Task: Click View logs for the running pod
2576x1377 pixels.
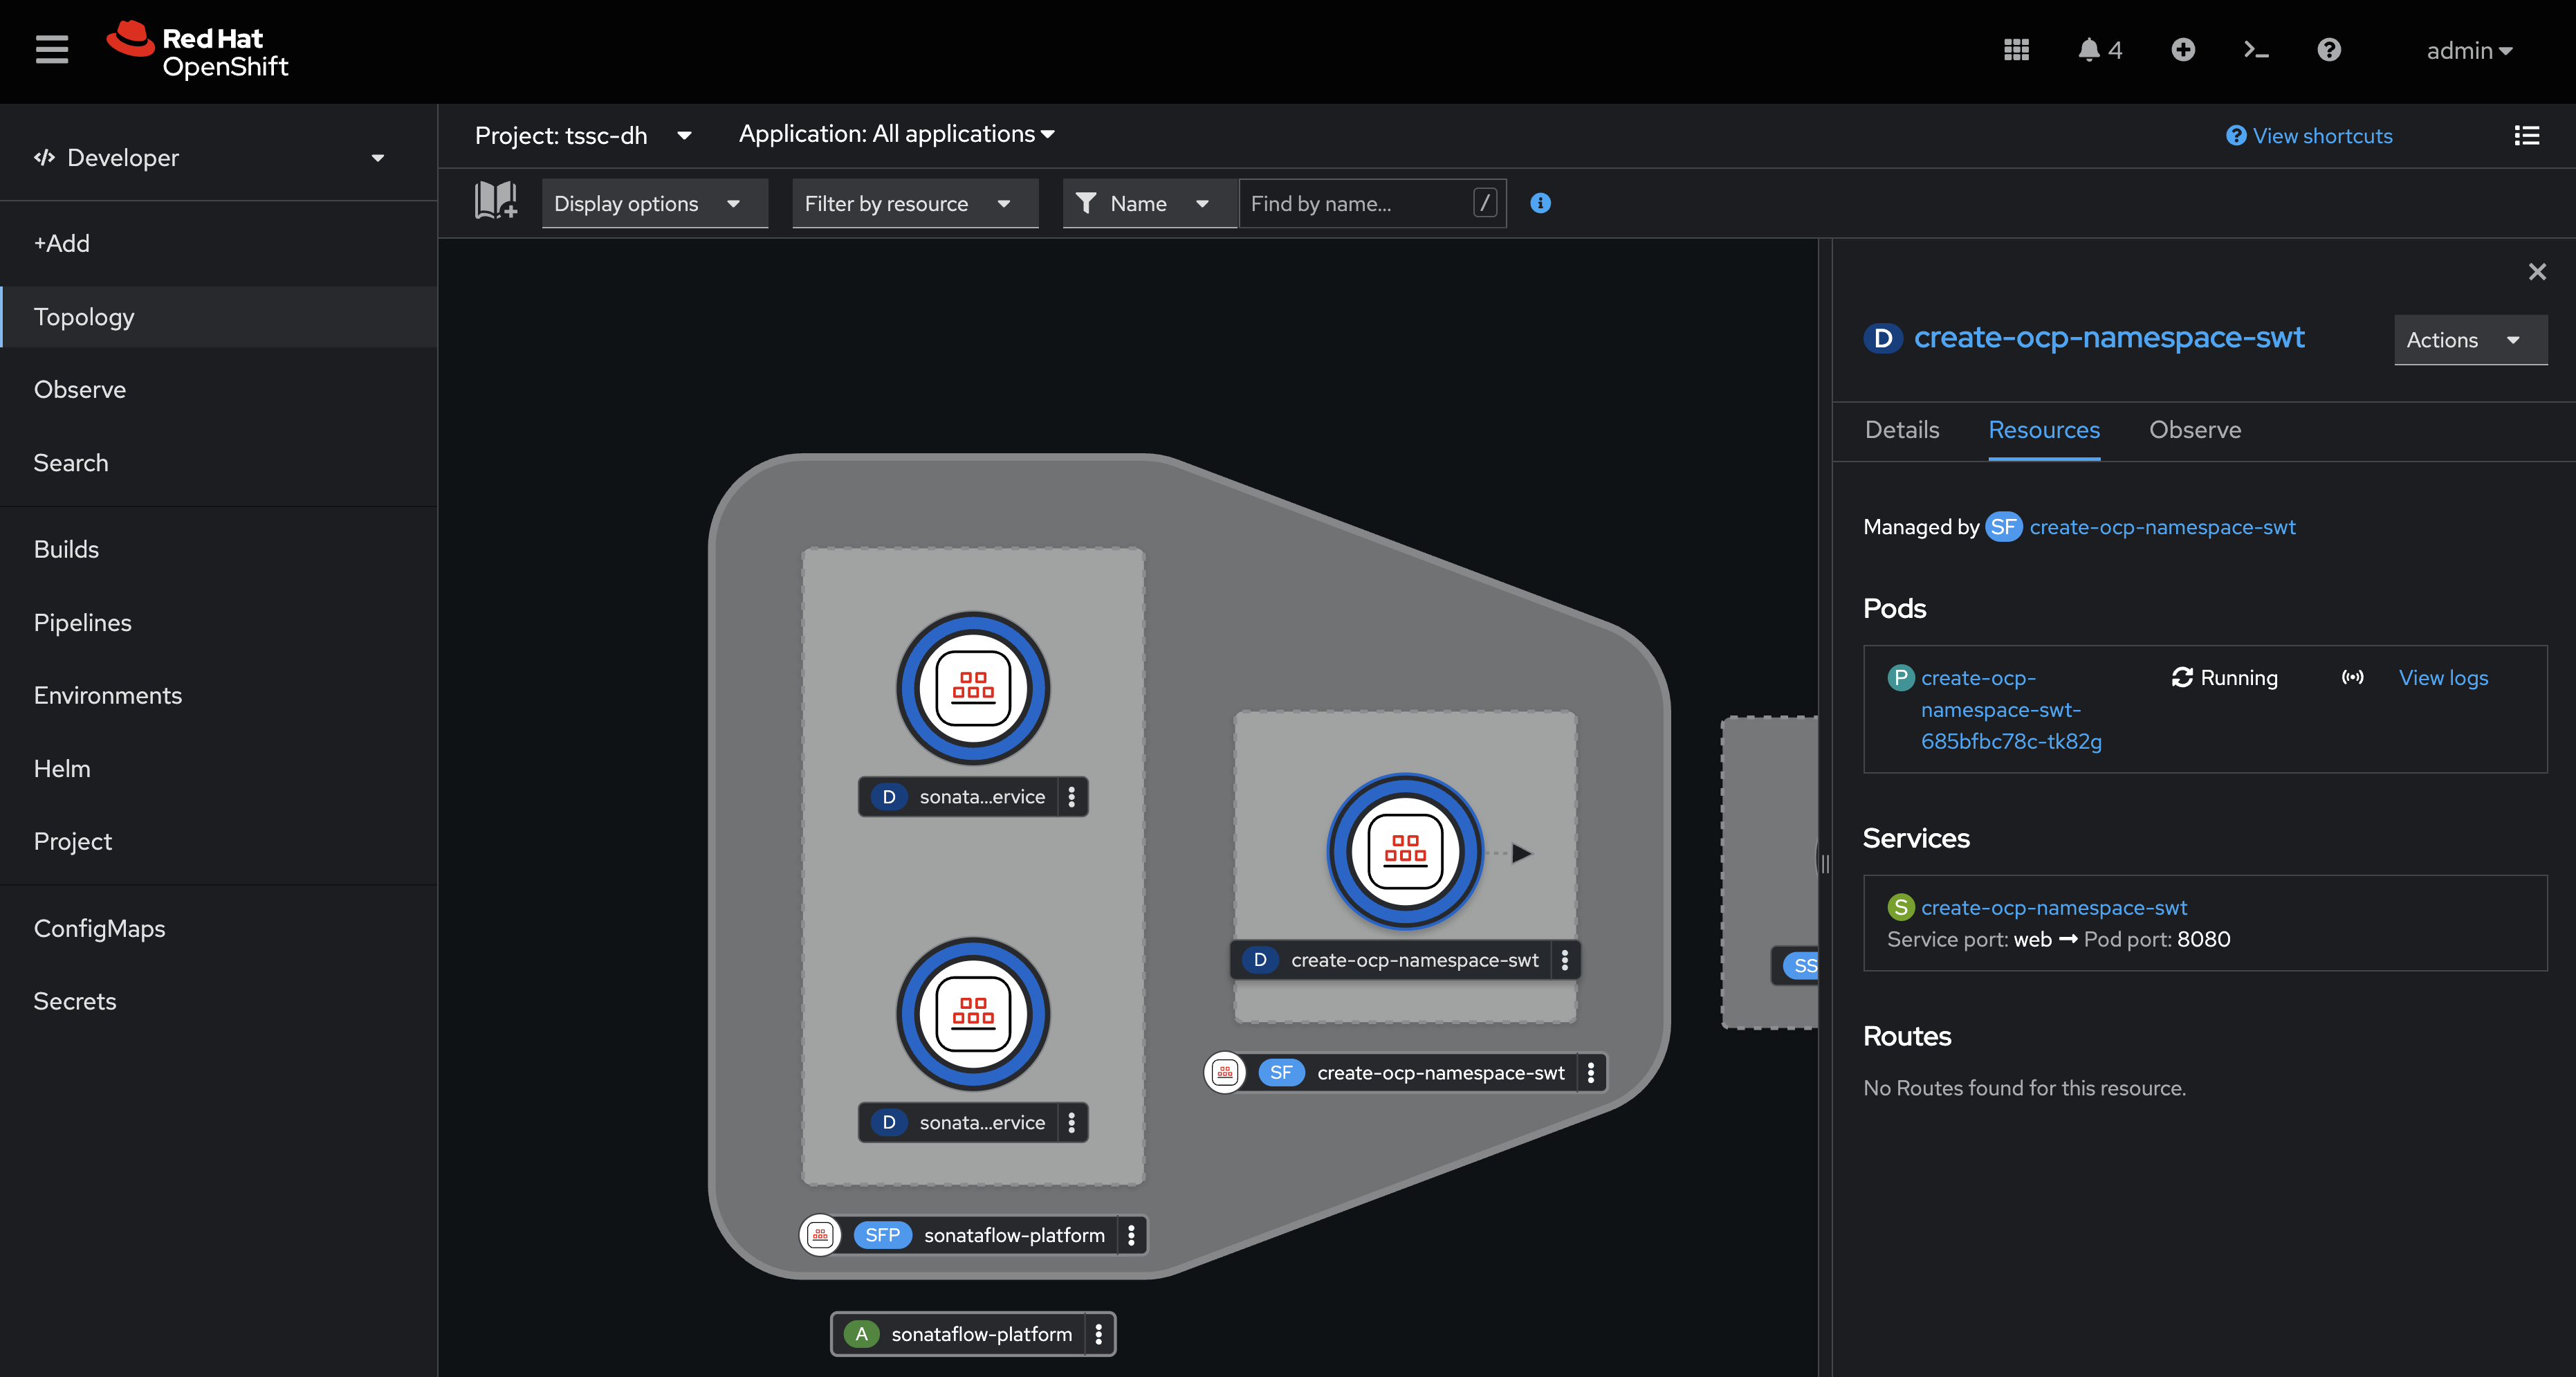Action: click(2443, 677)
